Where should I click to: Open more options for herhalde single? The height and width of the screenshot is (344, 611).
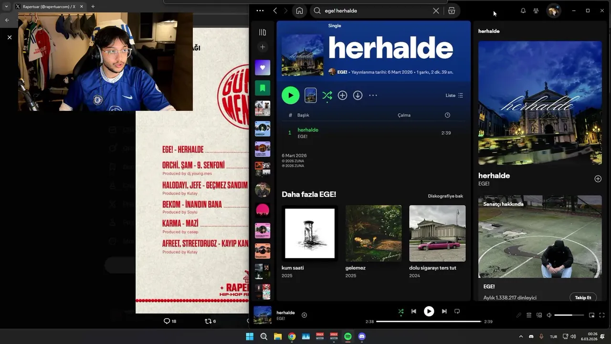coord(373,95)
